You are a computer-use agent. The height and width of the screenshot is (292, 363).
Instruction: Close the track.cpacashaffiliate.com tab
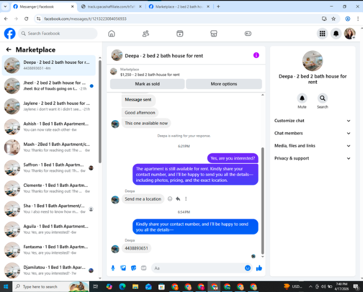(x=140, y=7)
